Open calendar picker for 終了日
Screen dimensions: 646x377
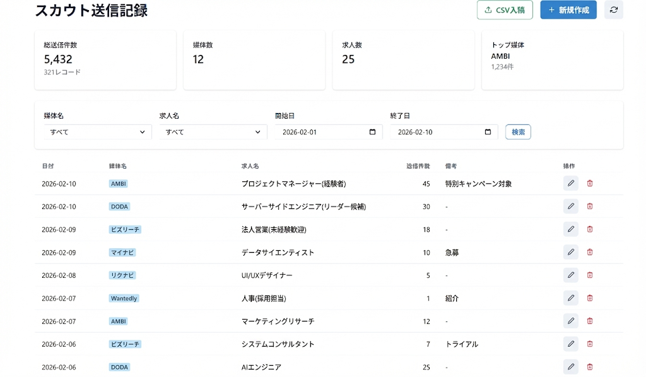[488, 132]
